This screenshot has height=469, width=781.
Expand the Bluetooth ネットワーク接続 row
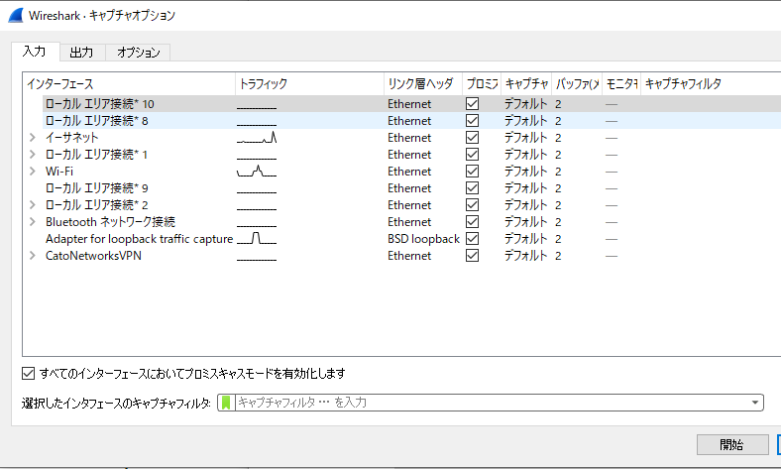click(33, 222)
